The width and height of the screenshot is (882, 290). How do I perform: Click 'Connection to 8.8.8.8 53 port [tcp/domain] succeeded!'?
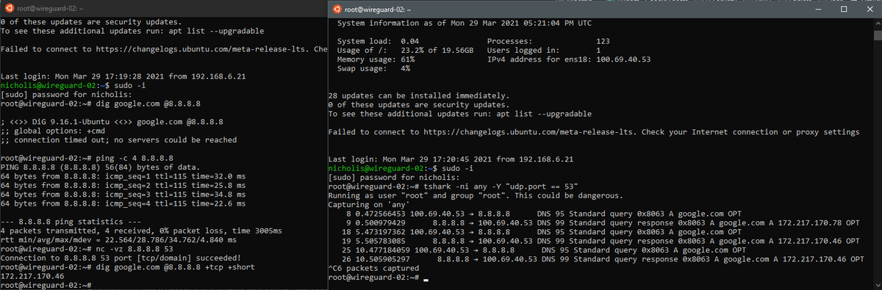pos(121,259)
